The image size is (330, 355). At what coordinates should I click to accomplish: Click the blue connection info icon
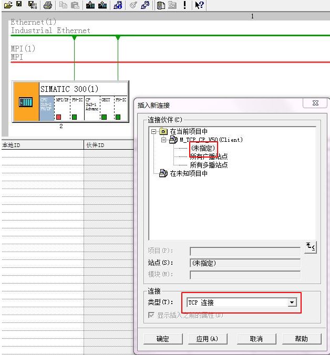(118, 5)
